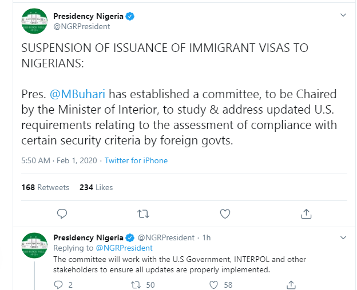Viewport: 357px width, 290px height.
Task: Click Presidency Nigeria name in main tweet header
Action: tap(88, 17)
